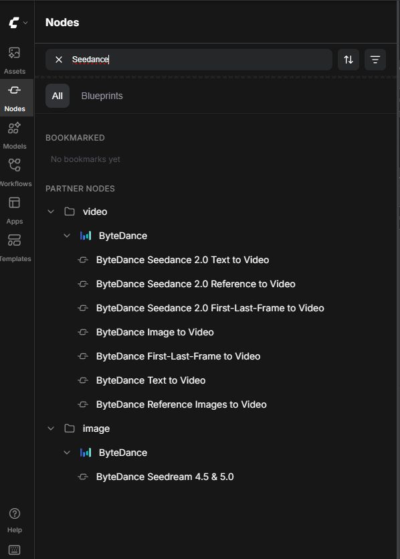Image resolution: width=400 pixels, height=559 pixels.
Task: Select ByteDance Text to Video node
Action: pyautogui.click(x=151, y=380)
